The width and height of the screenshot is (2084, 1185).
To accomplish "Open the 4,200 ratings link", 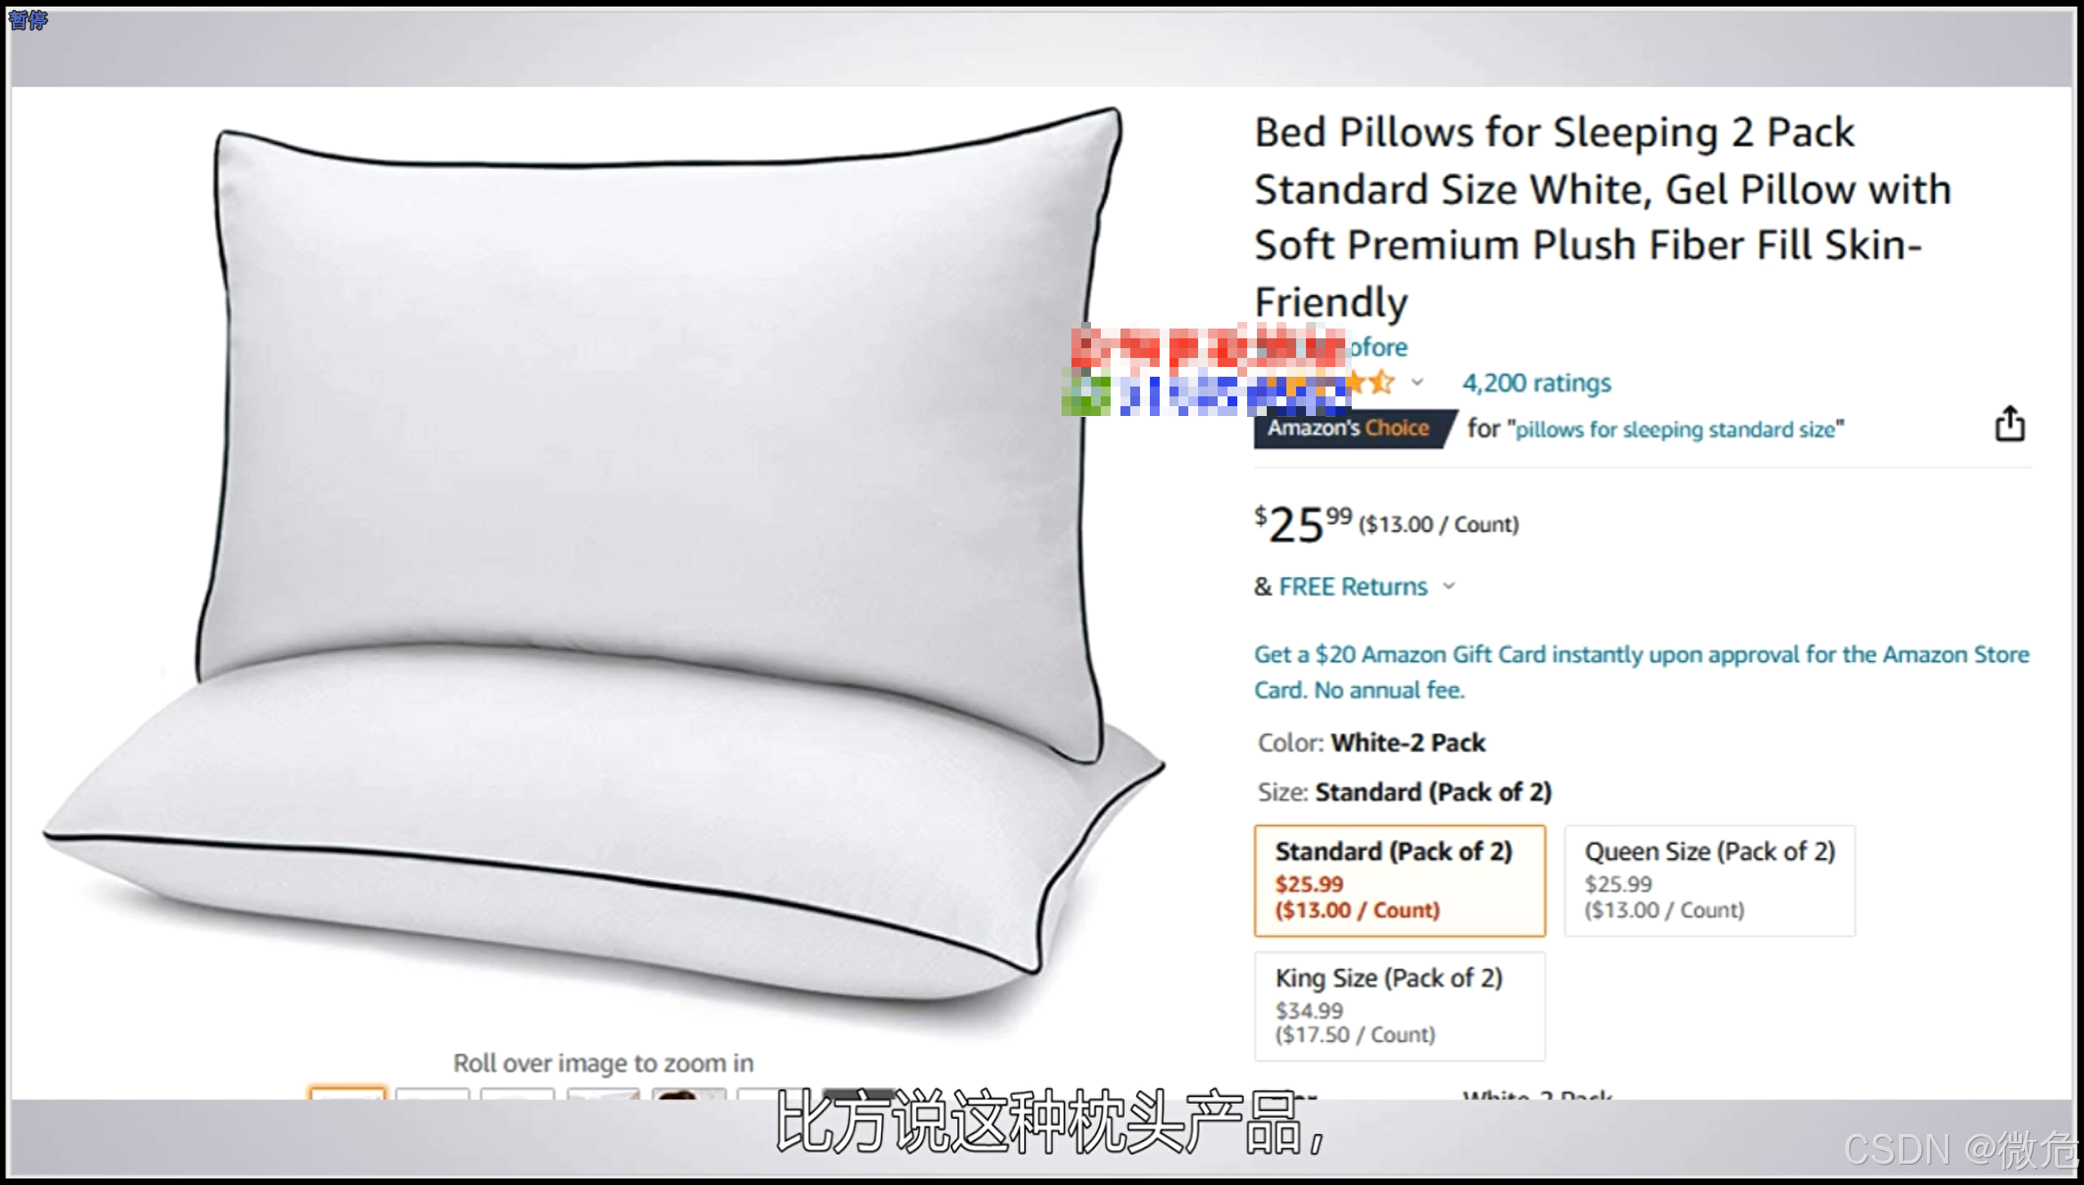I will (1536, 382).
